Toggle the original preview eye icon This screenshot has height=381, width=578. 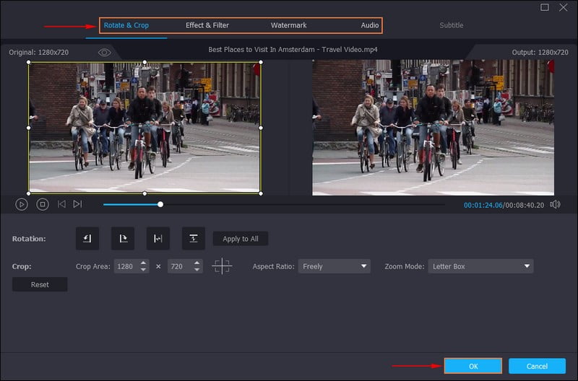click(105, 53)
